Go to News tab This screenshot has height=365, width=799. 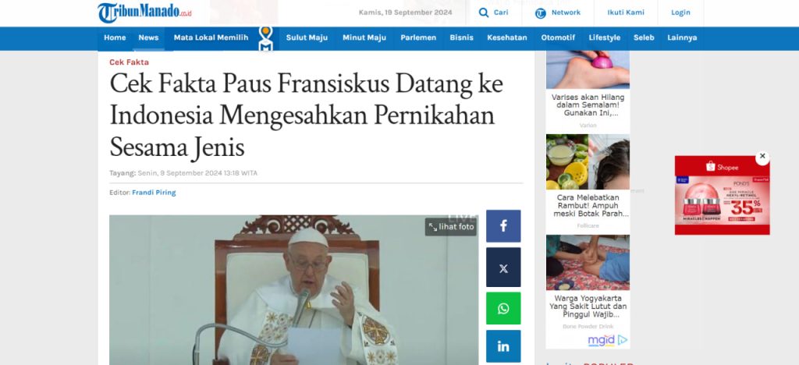[148, 37]
